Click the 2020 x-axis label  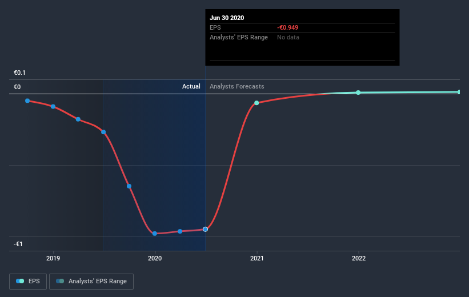(155, 258)
